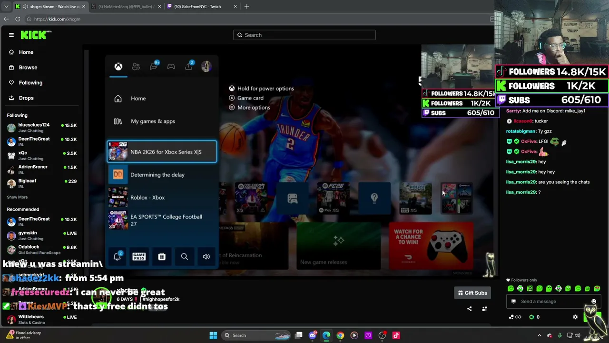
Task: Toggle theater mode icon under stream
Action: coord(484,309)
